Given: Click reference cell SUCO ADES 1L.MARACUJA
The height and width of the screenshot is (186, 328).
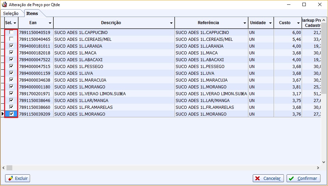Looking at the screenshot, I should [x=211, y=80].
